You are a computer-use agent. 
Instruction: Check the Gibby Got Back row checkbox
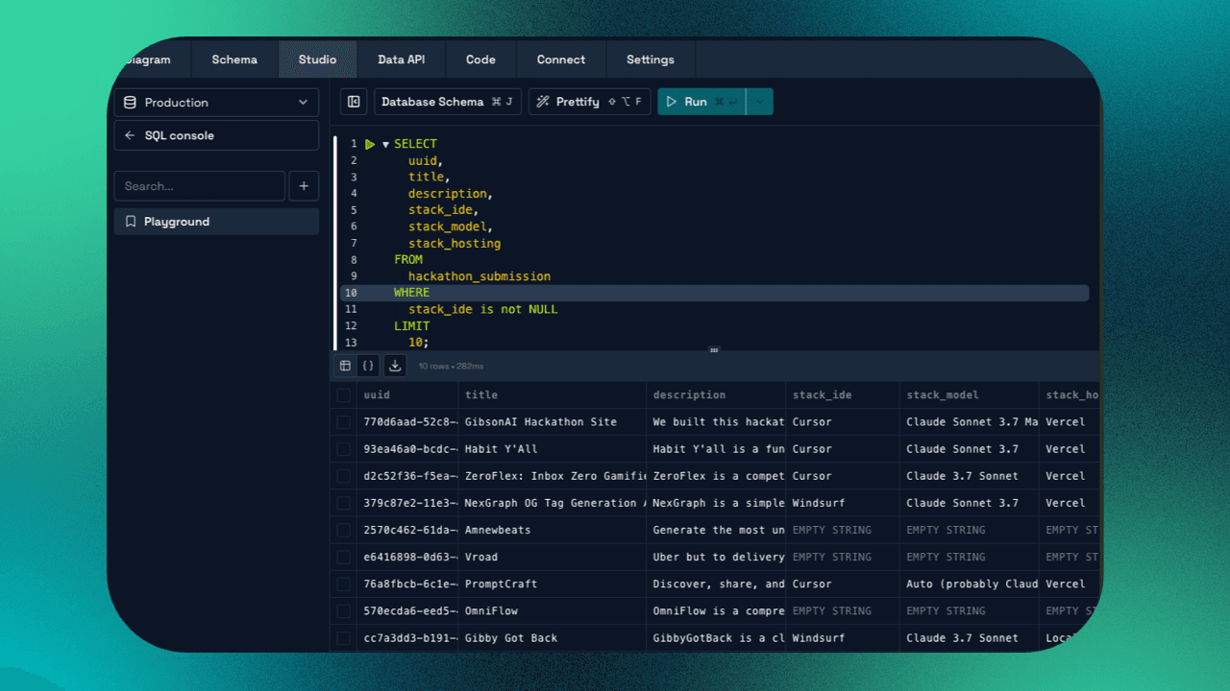tap(343, 637)
